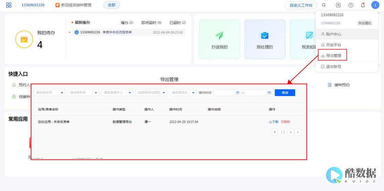The image size is (384, 191).
Task: Click the red 删除 link in export row
Action: [x=285, y=122]
